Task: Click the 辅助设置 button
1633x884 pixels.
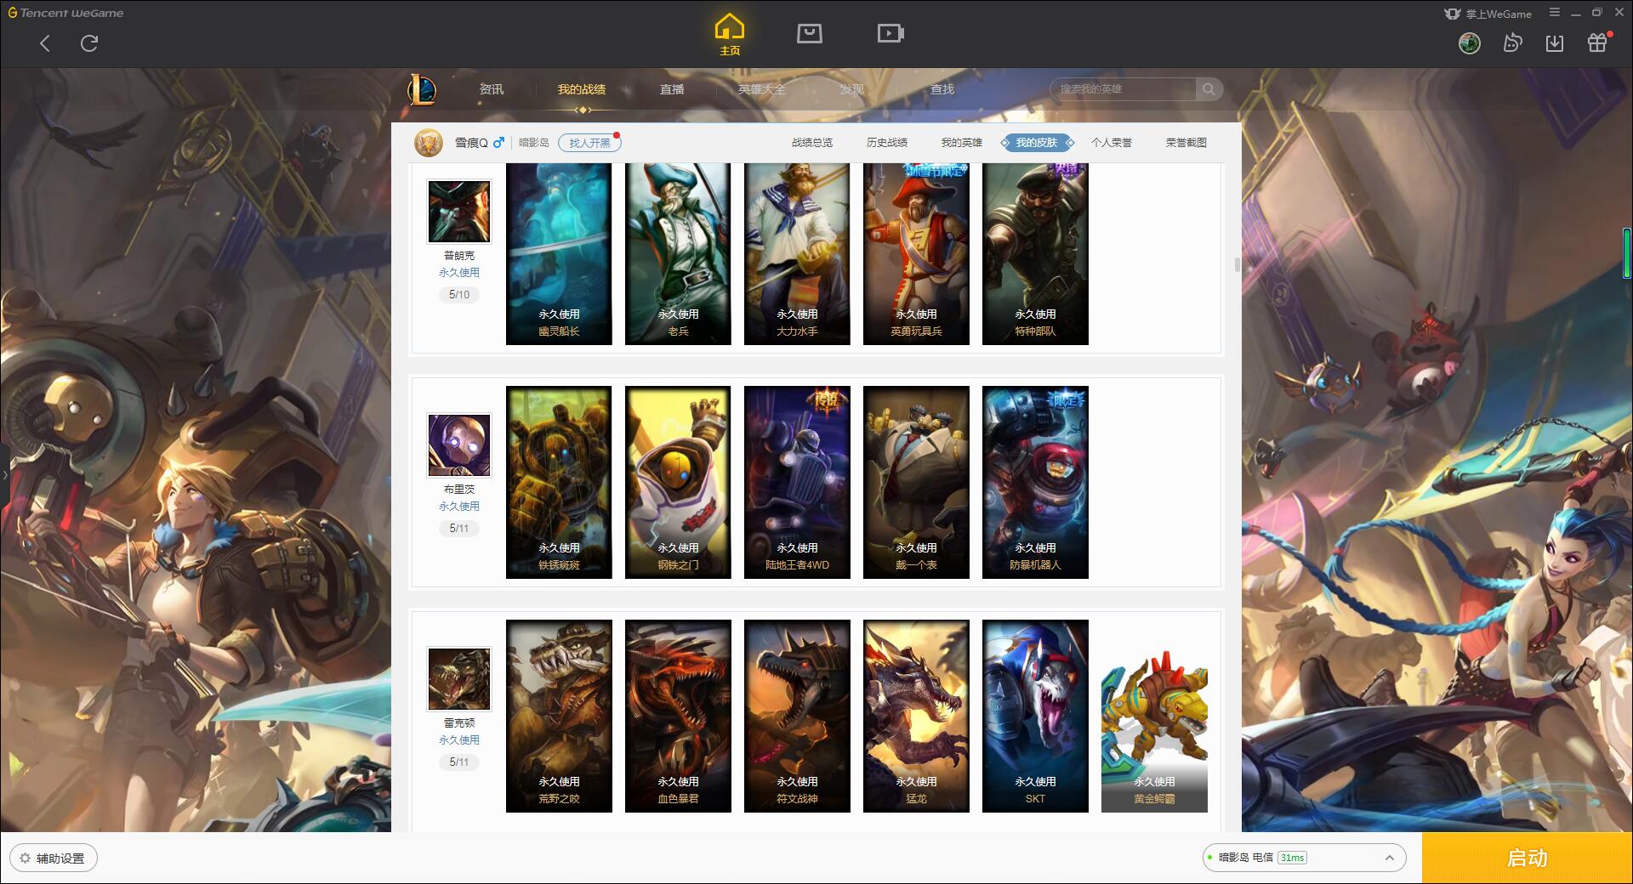Action: coord(54,858)
